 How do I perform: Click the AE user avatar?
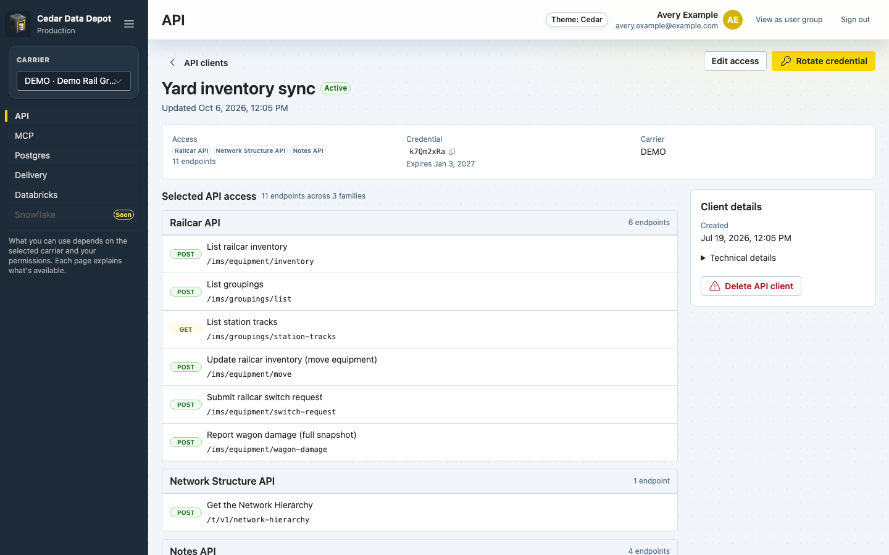733,20
